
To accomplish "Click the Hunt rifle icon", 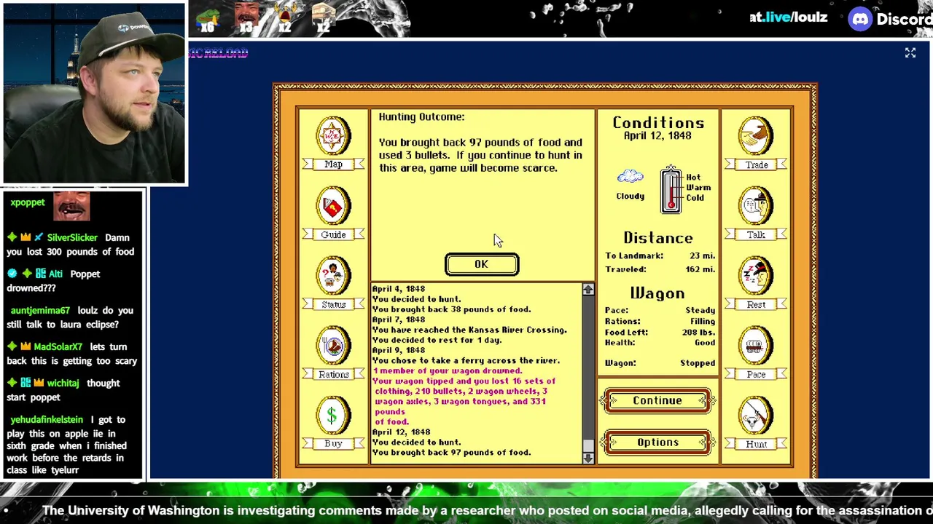I will tap(756, 416).
